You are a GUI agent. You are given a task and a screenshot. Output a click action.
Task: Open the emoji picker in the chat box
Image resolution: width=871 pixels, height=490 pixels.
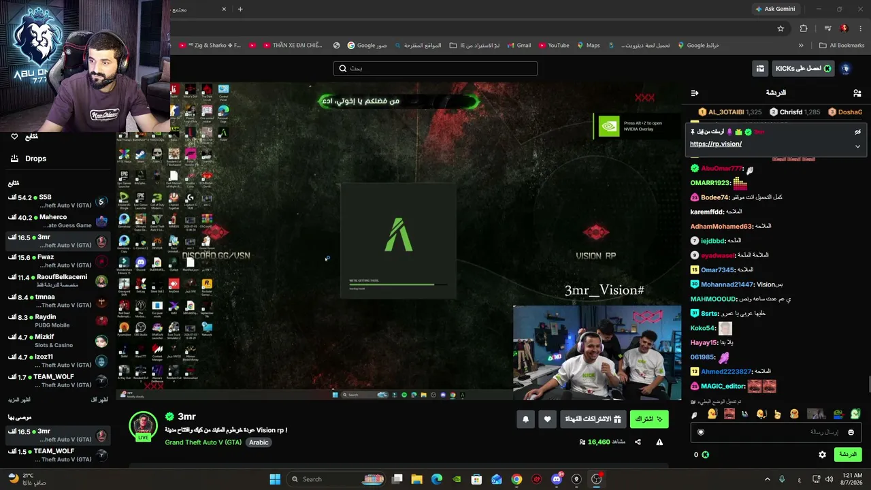(851, 432)
